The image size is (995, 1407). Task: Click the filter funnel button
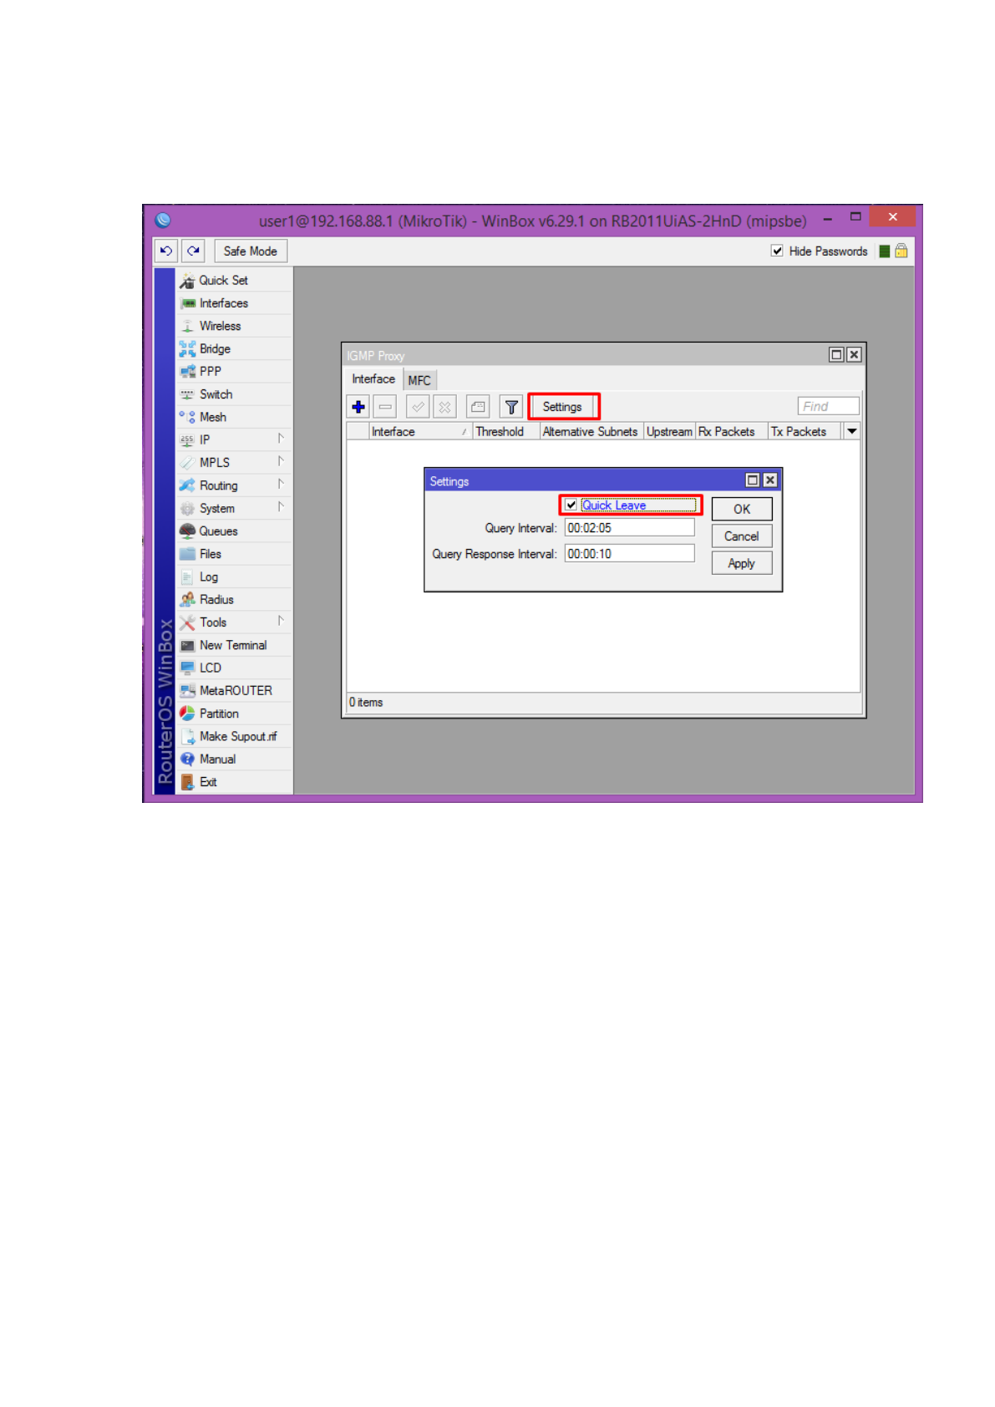(511, 407)
